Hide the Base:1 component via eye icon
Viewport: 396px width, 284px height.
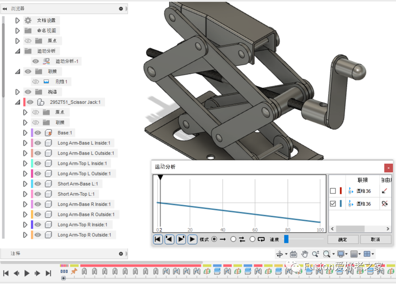pyautogui.click(x=38, y=133)
